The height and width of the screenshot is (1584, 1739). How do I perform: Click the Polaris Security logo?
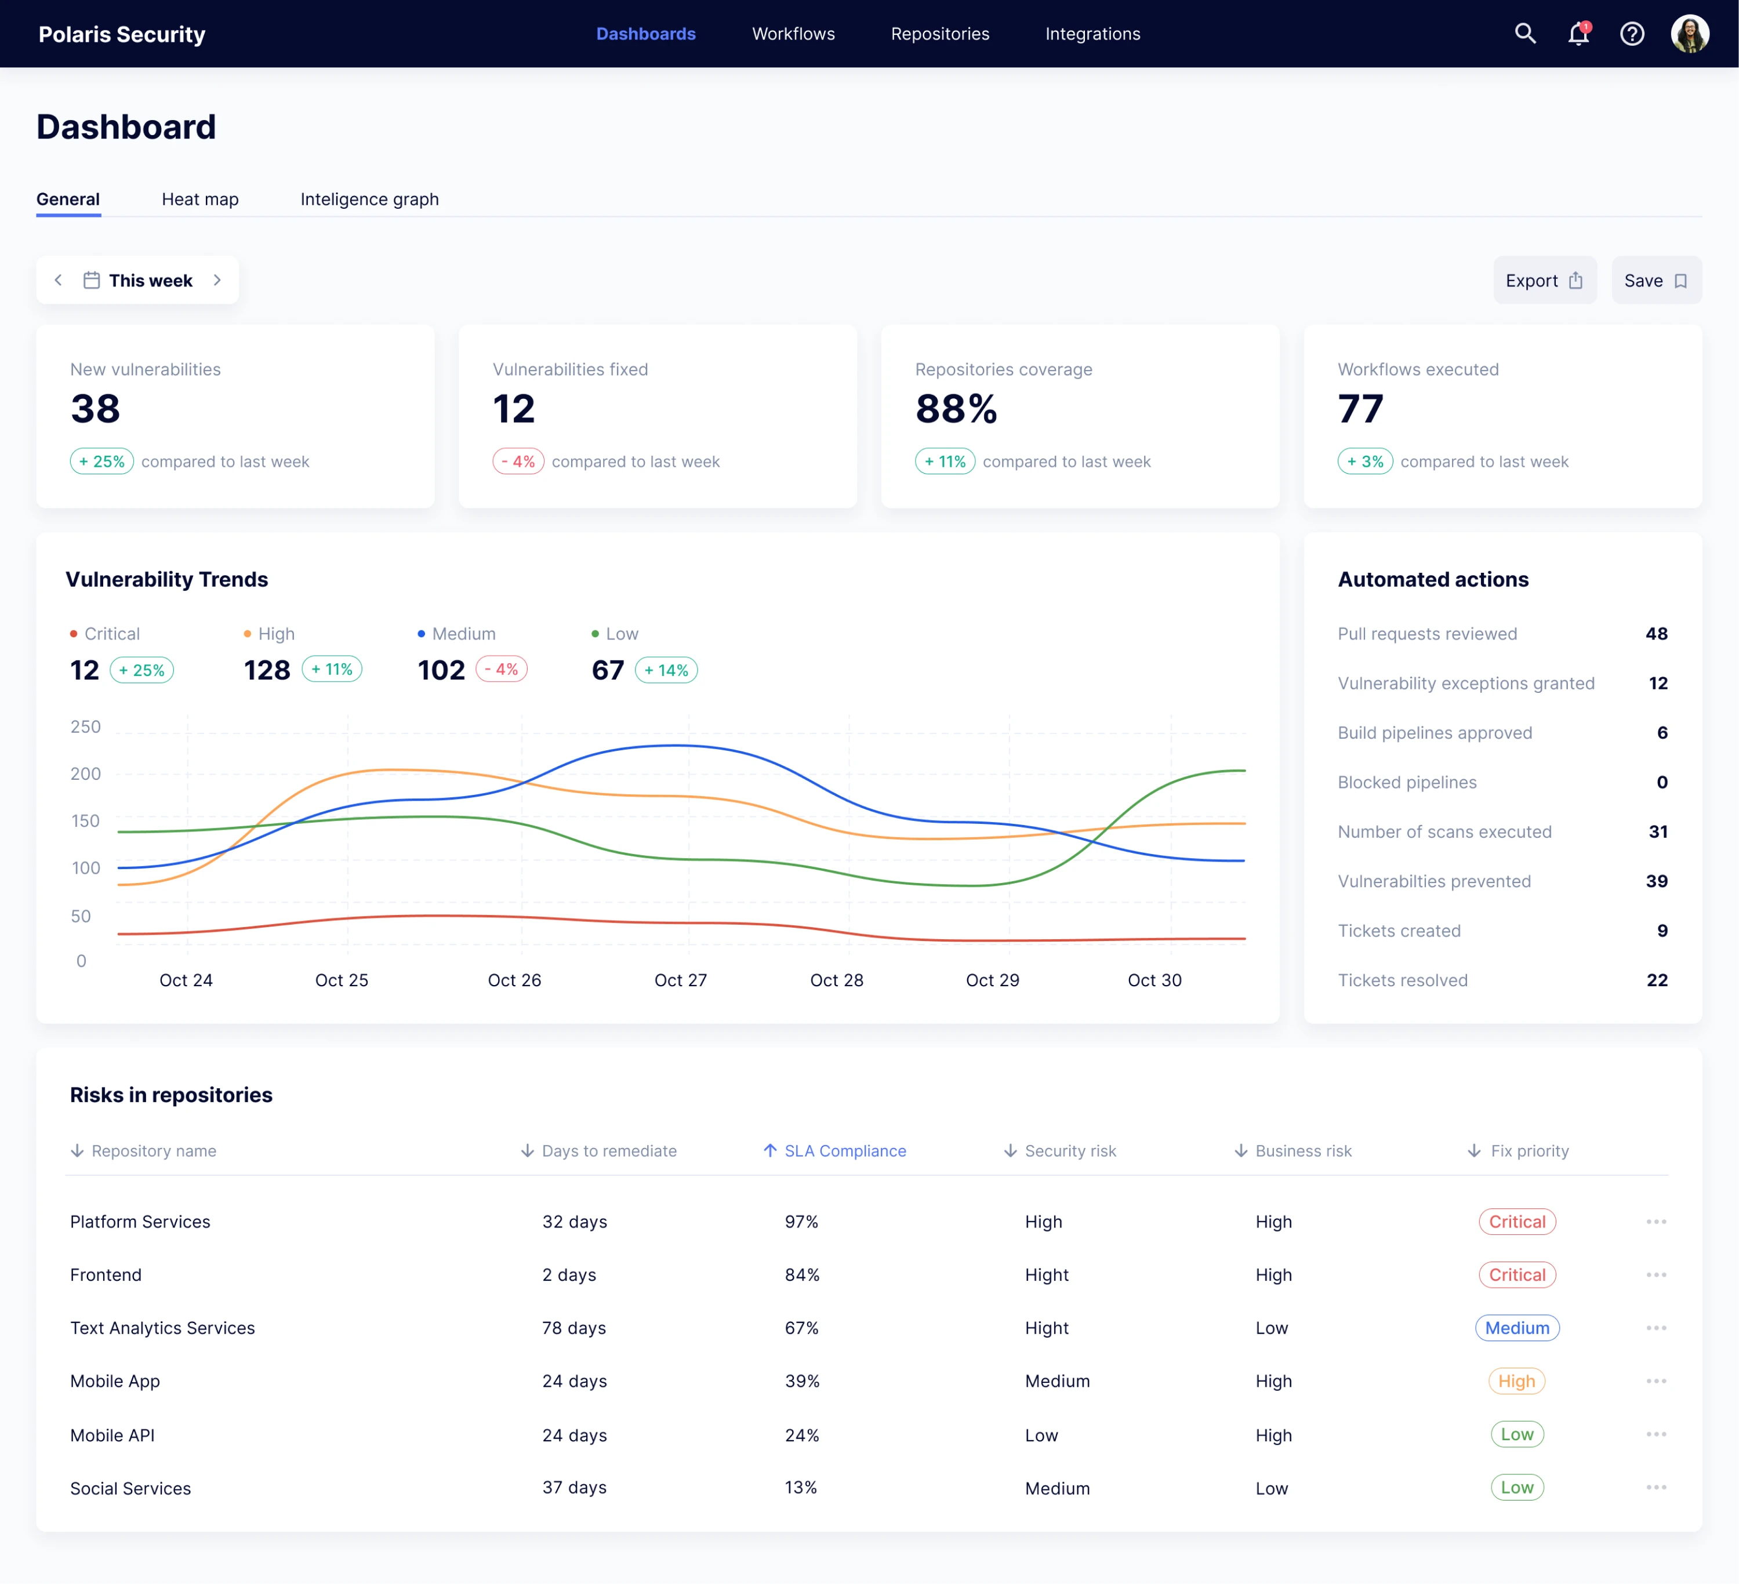click(122, 34)
